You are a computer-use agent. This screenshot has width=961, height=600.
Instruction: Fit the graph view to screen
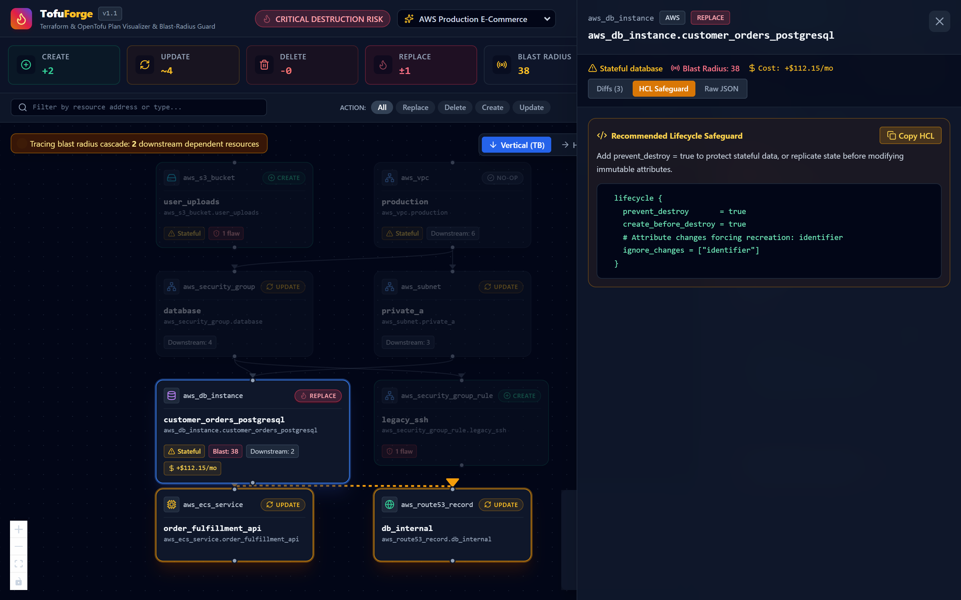19,564
